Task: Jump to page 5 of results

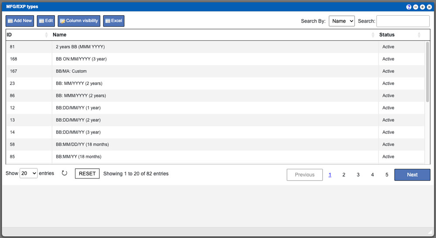Action: tap(387, 174)
